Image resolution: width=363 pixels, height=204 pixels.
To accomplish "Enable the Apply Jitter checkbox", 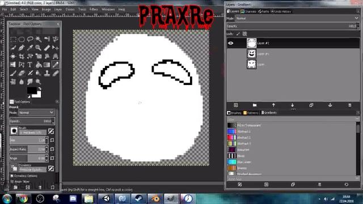I will [x=12, y=181].
